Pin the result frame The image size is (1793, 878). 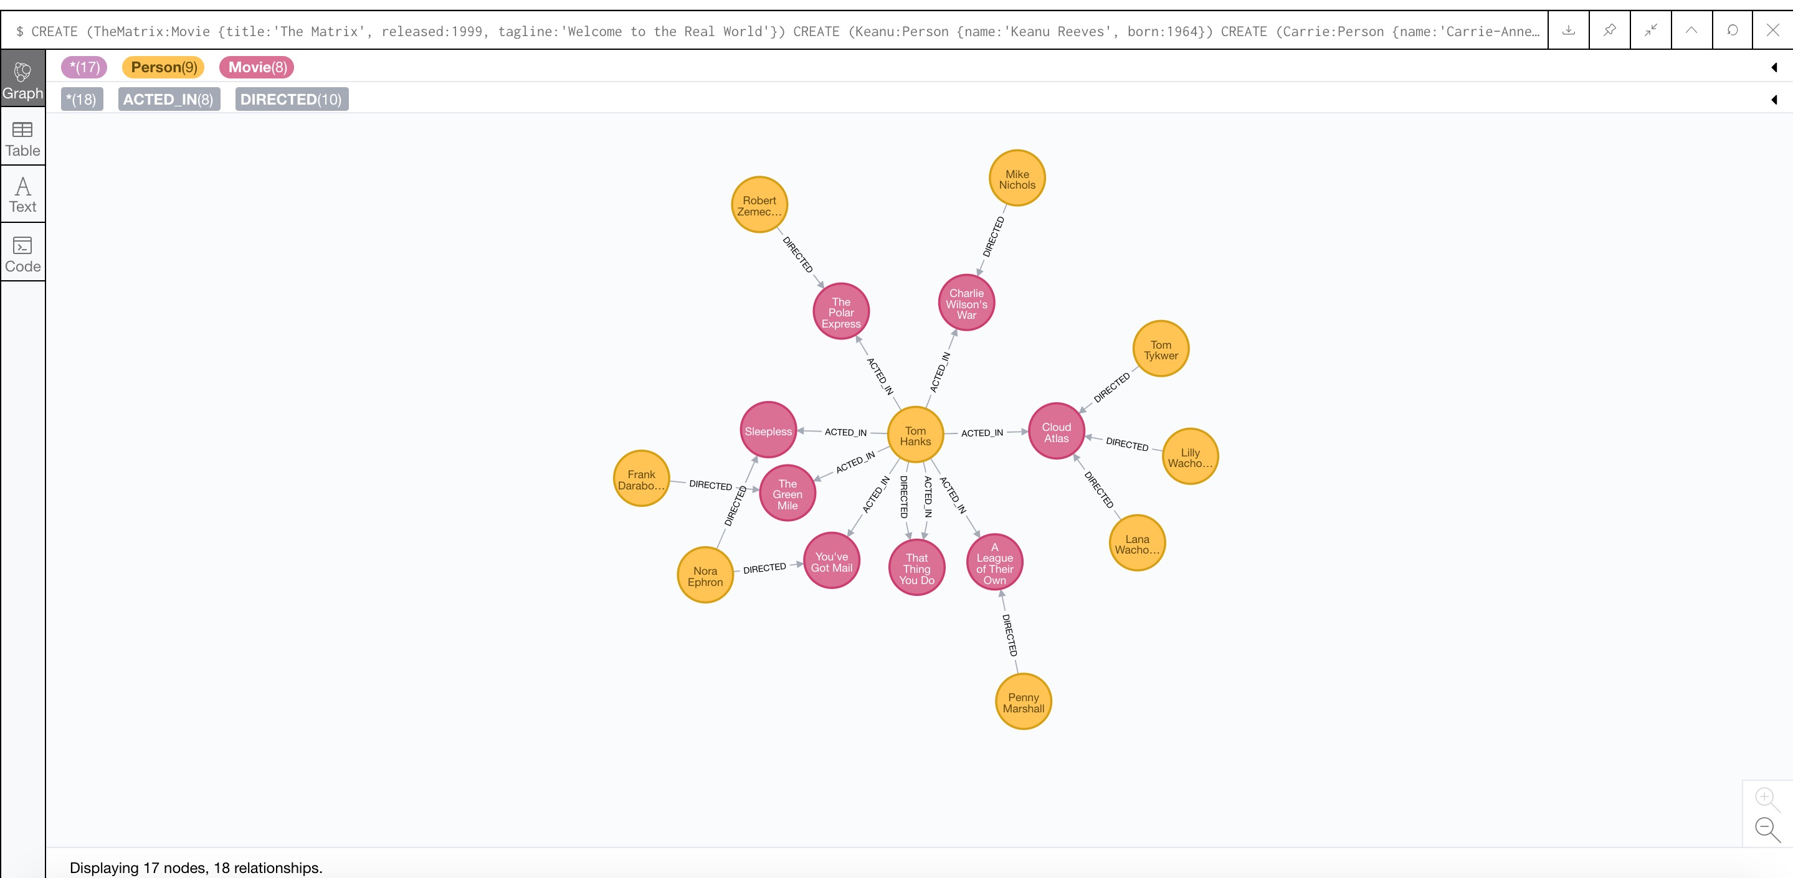[1610, 30]
